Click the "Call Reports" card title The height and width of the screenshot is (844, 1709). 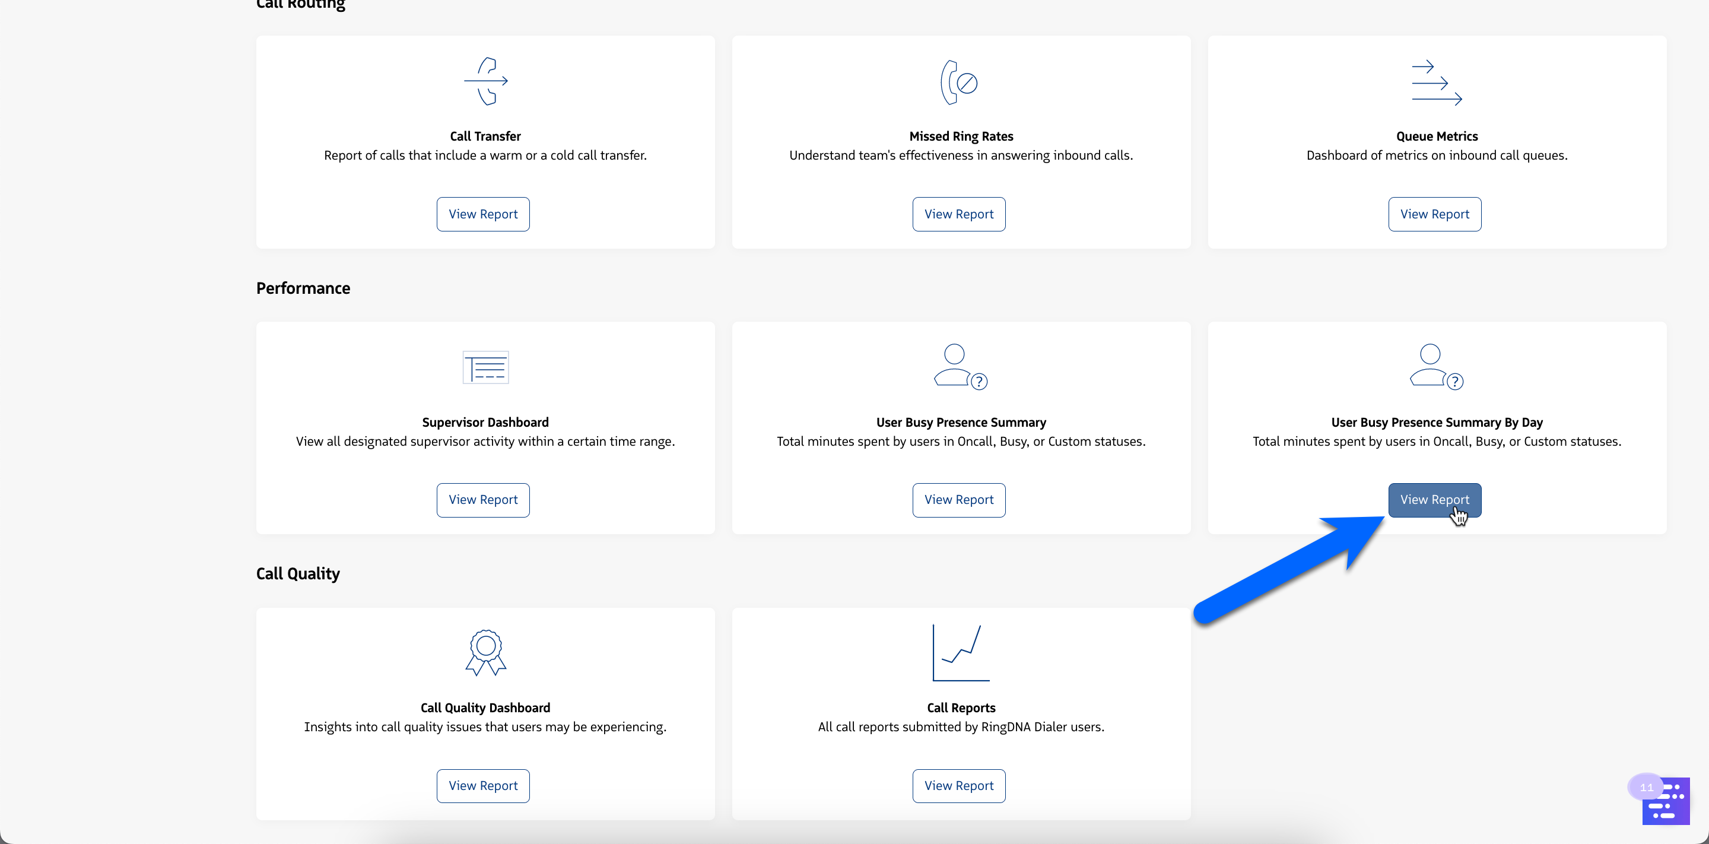pos(961,707)
